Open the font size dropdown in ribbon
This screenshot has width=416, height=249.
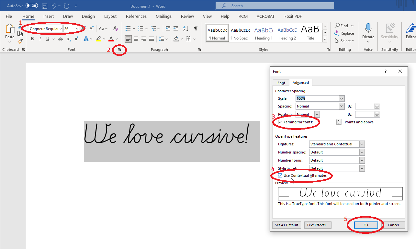[x=77, y=29]
